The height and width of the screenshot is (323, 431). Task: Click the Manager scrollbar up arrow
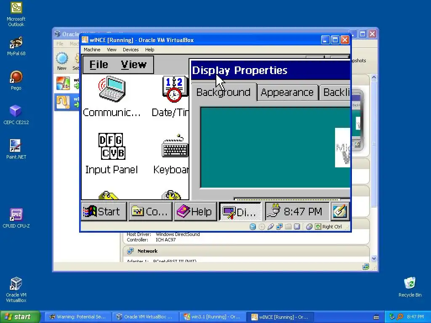[374, 77]
